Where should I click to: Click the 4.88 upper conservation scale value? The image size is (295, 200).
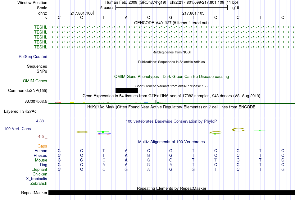coord(40,121)
